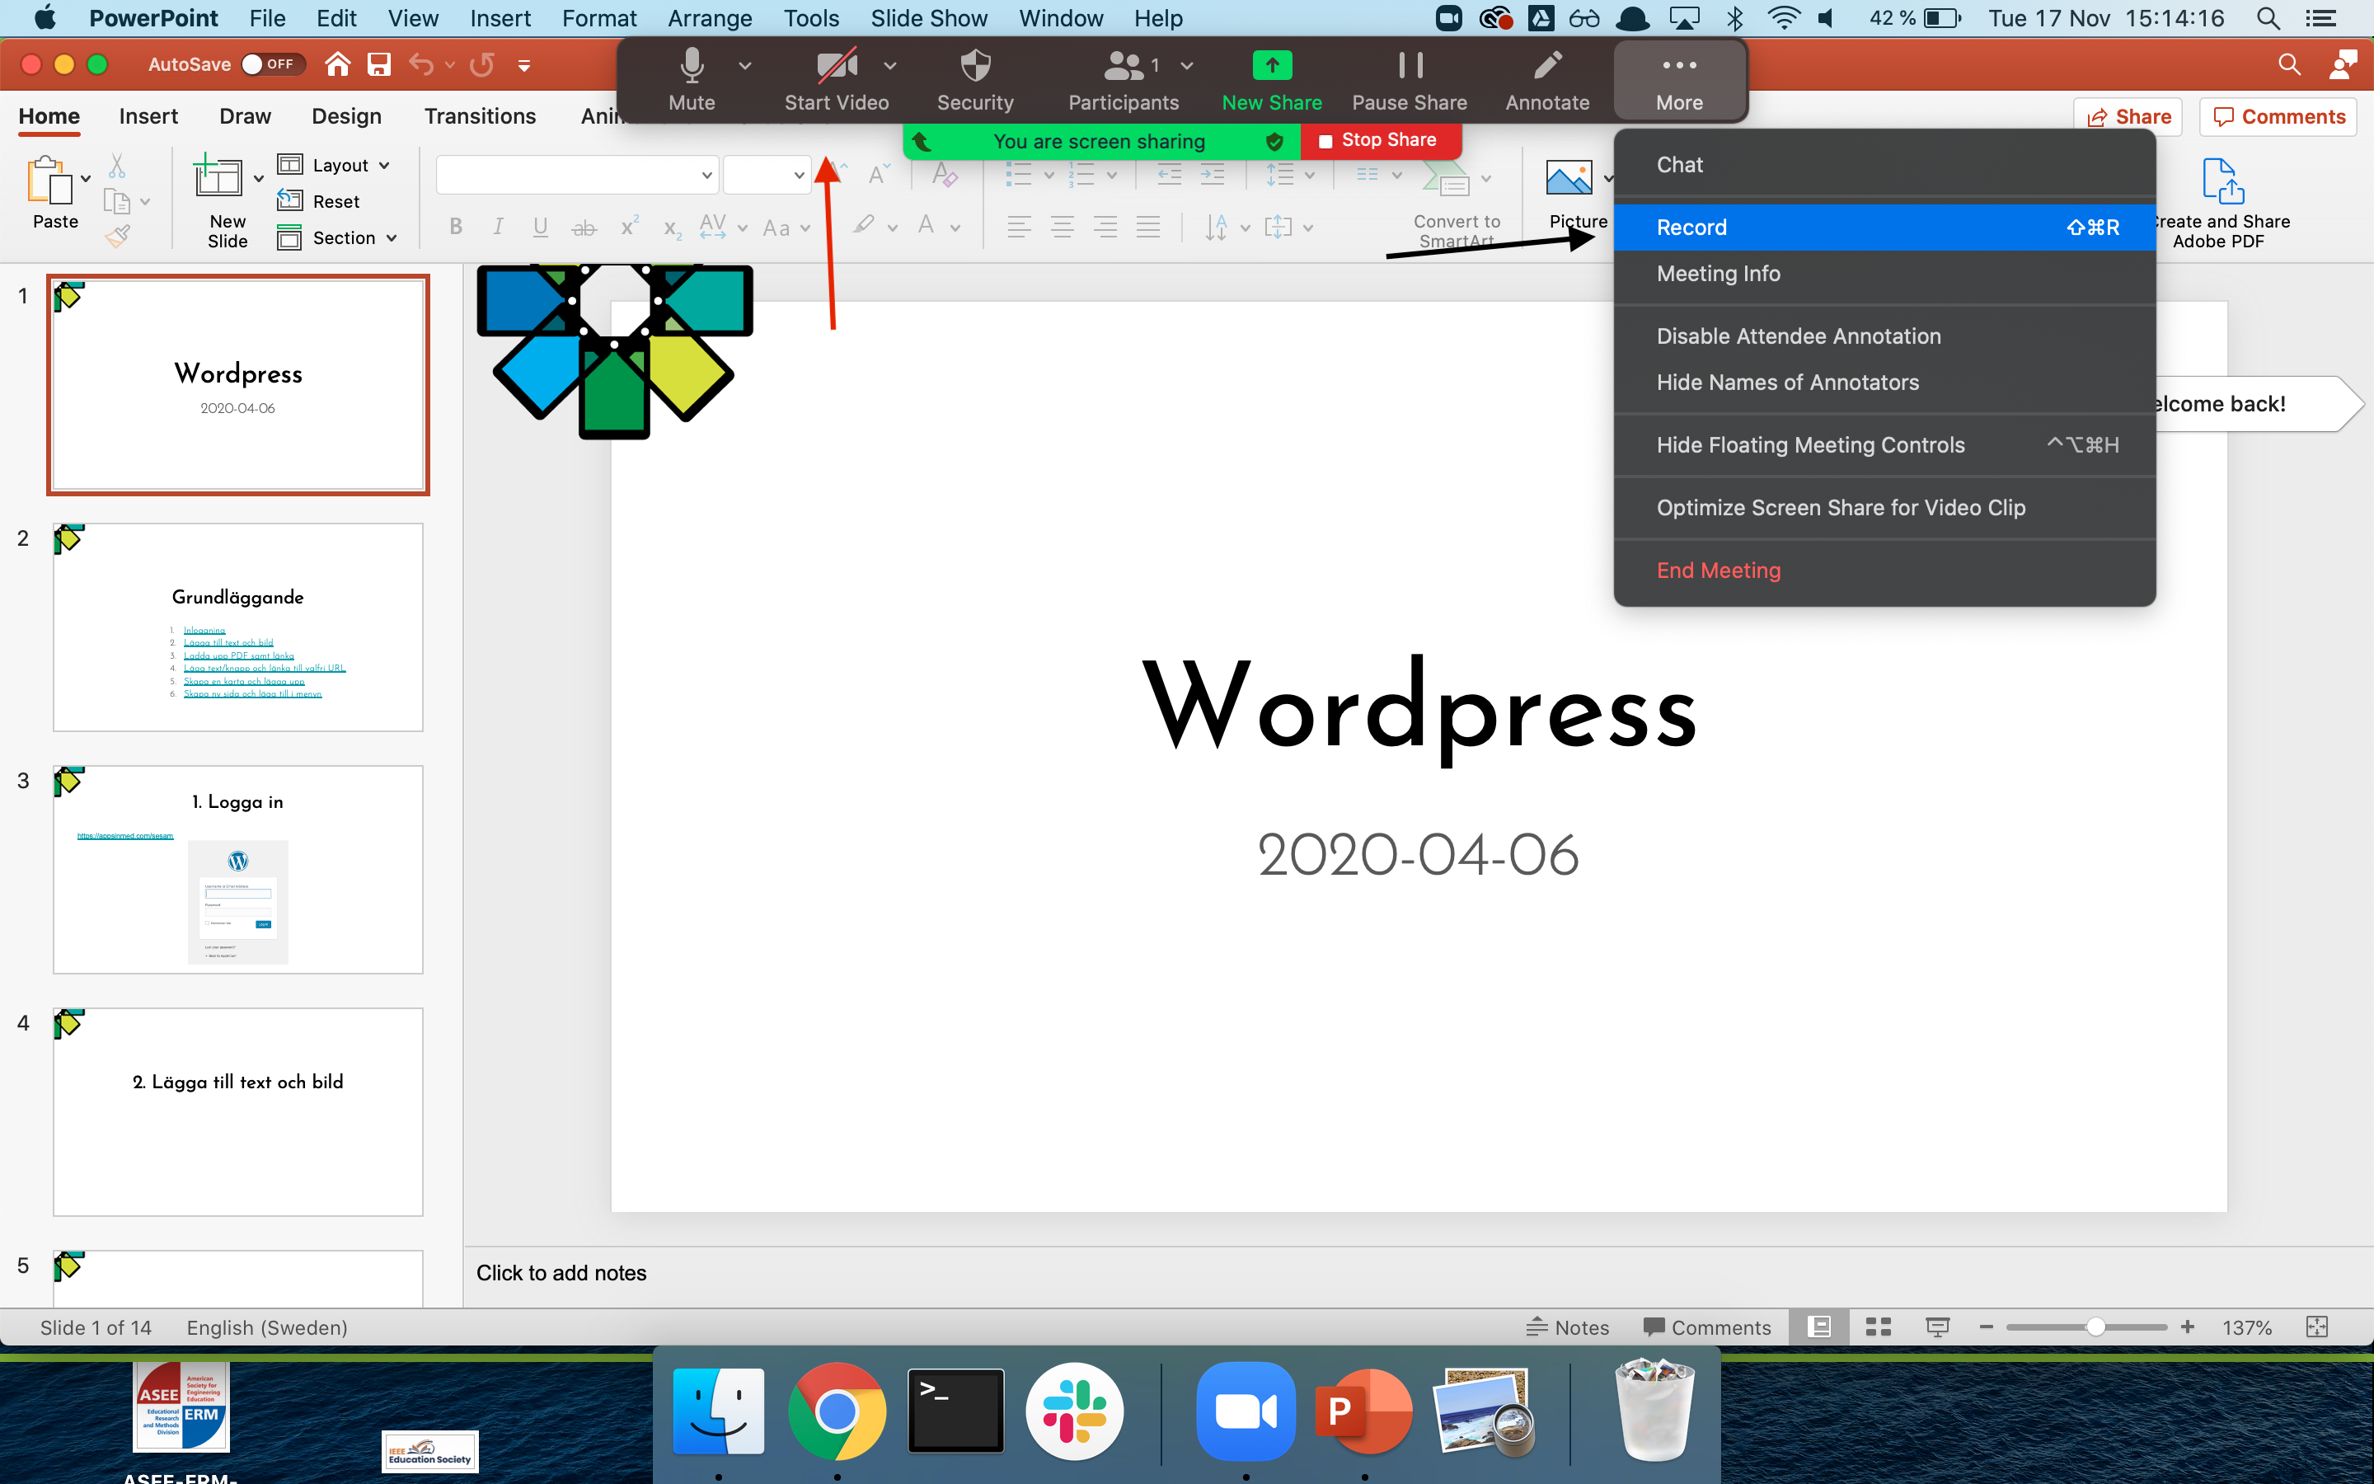
Task: Adjust the zoom level slider
Action: [x=2095, y=1327]
